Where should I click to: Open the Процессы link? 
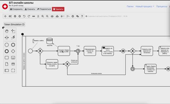pyautogui.click(x=162, y=6)
